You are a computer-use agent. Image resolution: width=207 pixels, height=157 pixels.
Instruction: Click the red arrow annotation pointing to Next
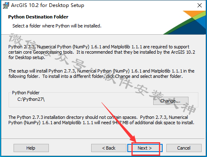click(119, 123)
